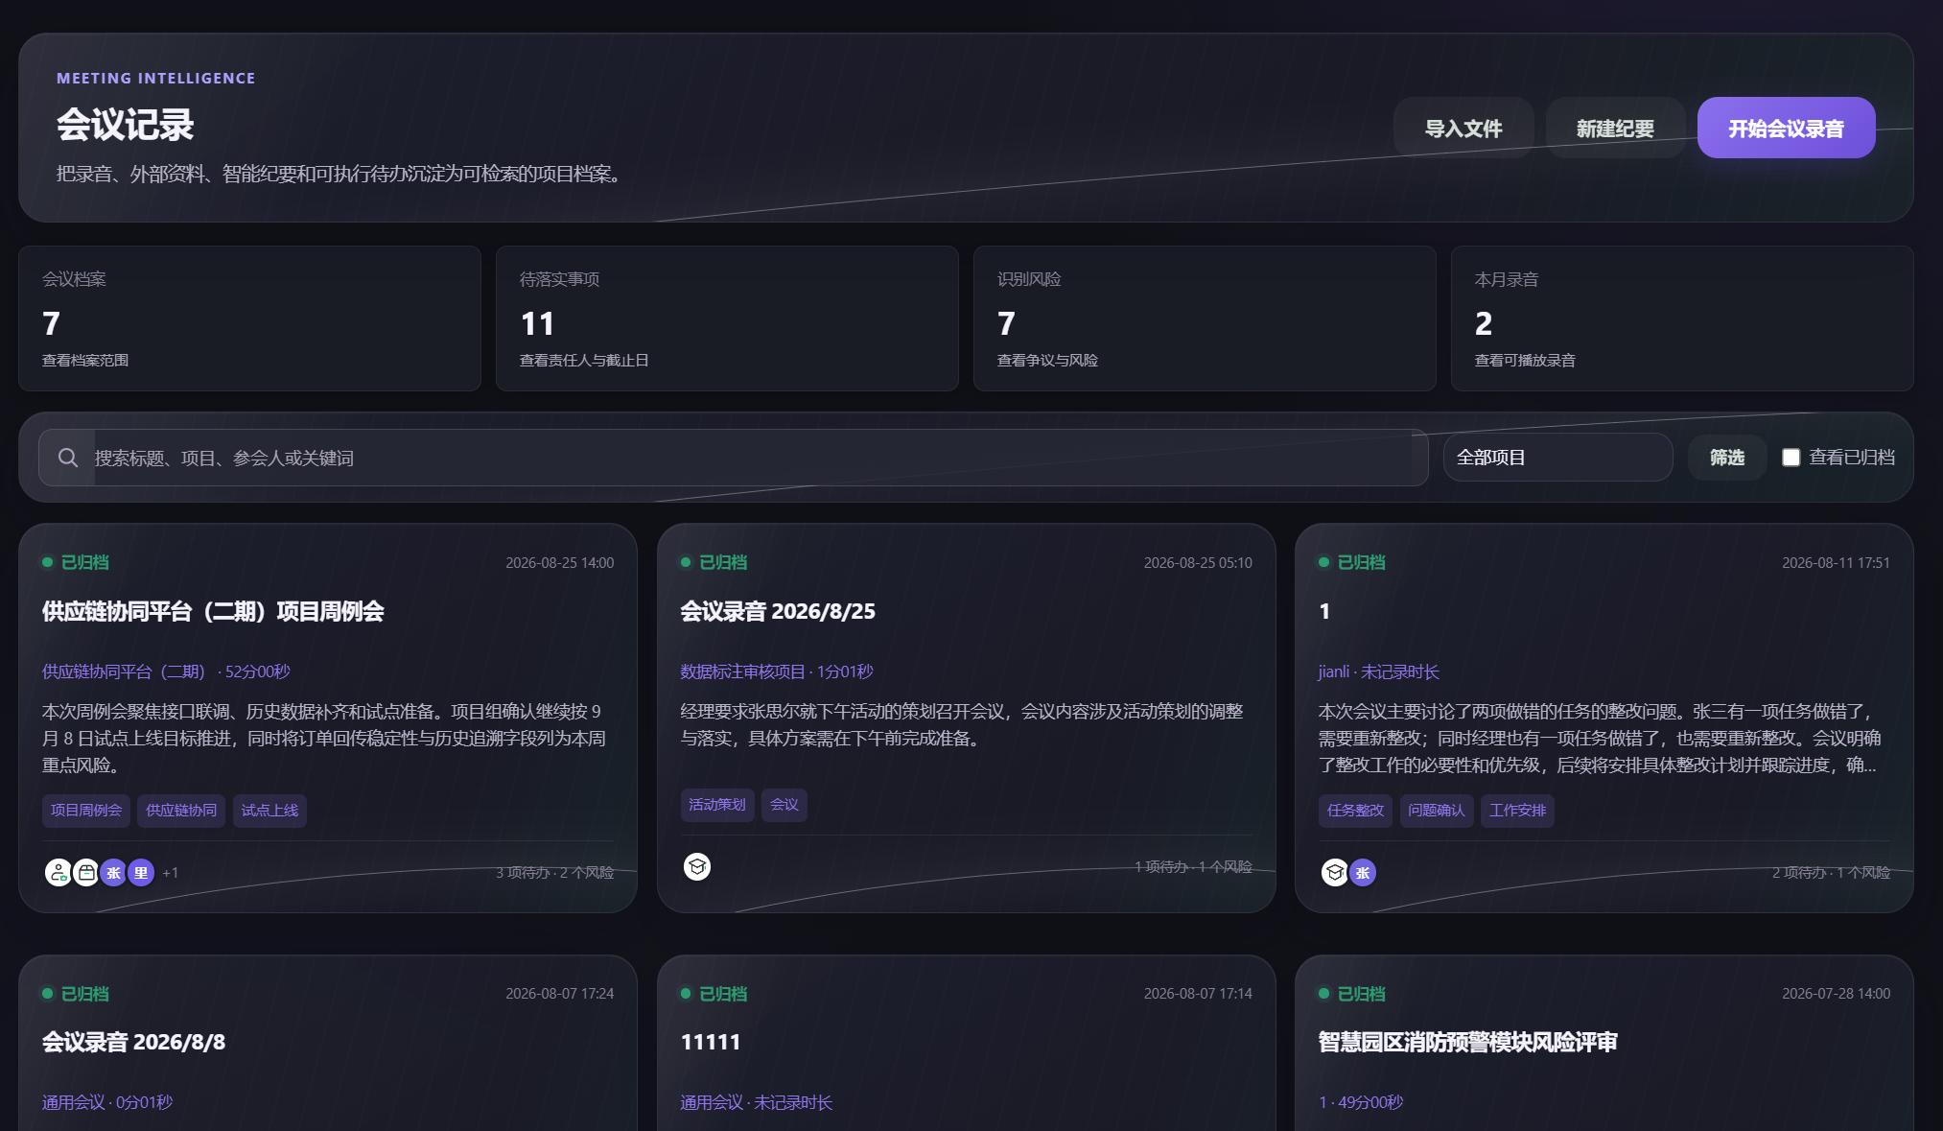Viewport: 1943px width, 1131px height.
Task: Open the 待落实事项 stat card
Action: click(727, 318)
